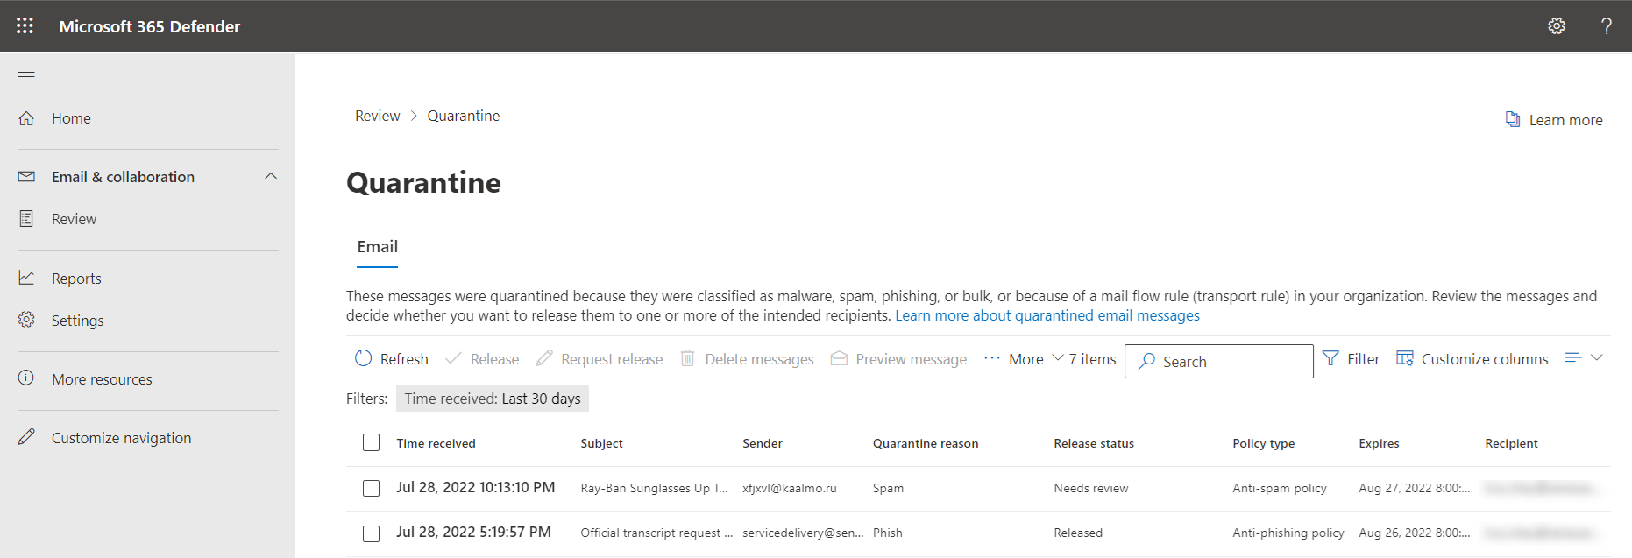The height and width of the screenshot is (558, 1632).
Task: Click the Email & collaboration envelope icon
Action: point(26,177)
